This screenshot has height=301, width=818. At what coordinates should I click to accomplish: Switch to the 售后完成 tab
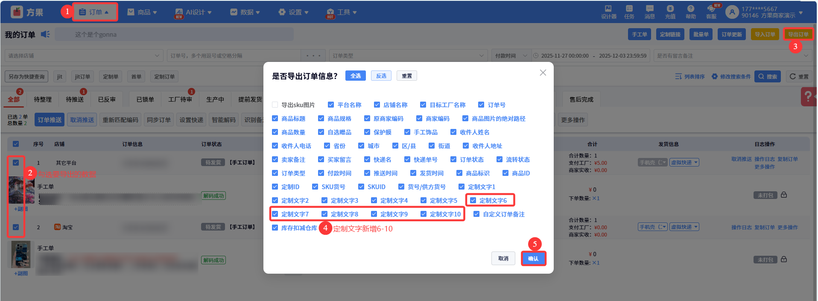(581, 99)
